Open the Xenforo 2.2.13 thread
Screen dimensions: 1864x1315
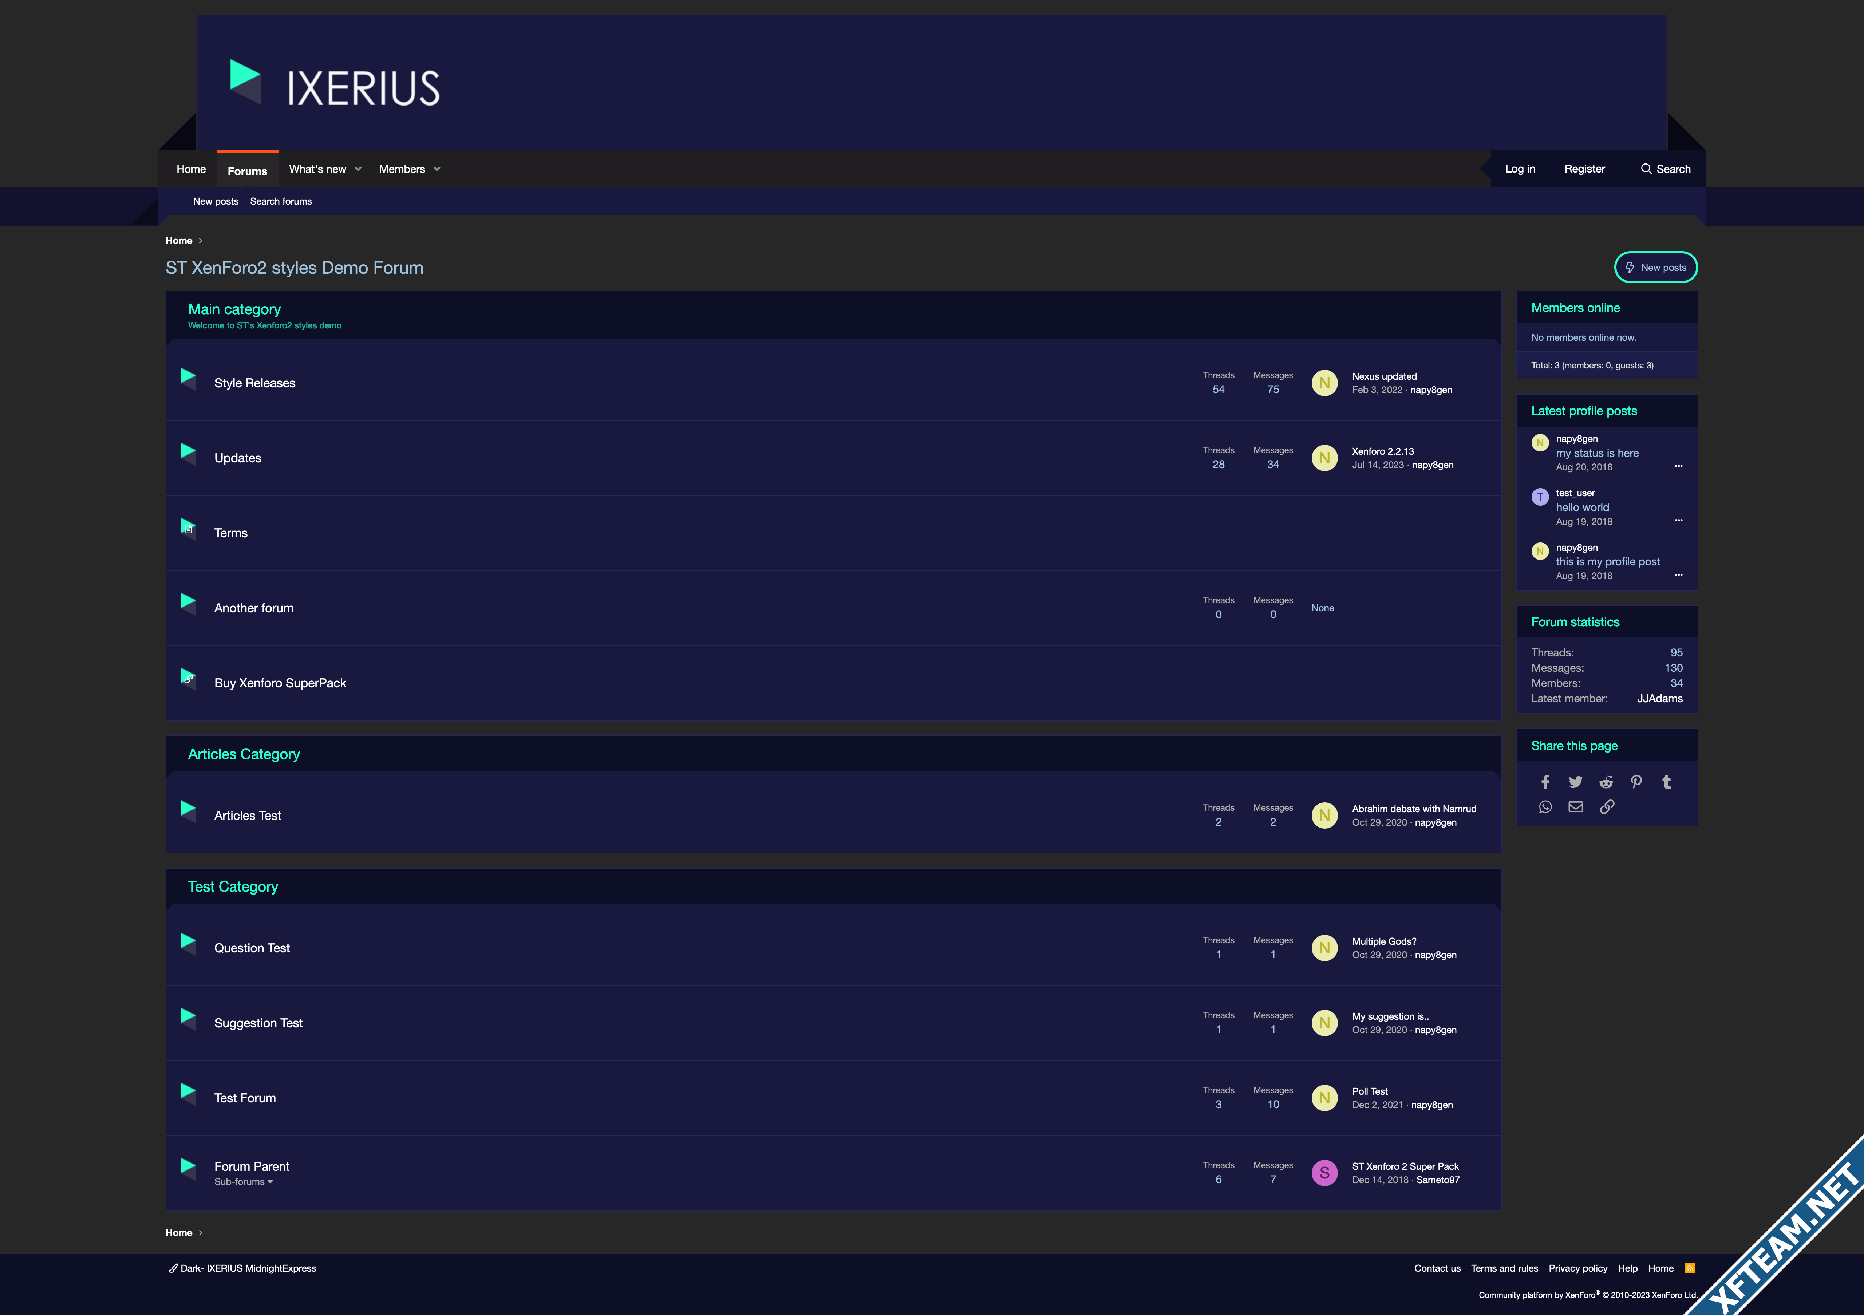click(x=1383, y=451)
